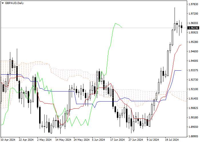Select price level 1.90180 on axis

pos(193,118)
